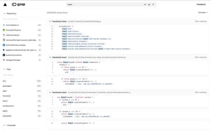The height and width of the screenshot is (131, 211).
Task: Select quarkusio/quarkus repository icon
Action: point(4,55)
